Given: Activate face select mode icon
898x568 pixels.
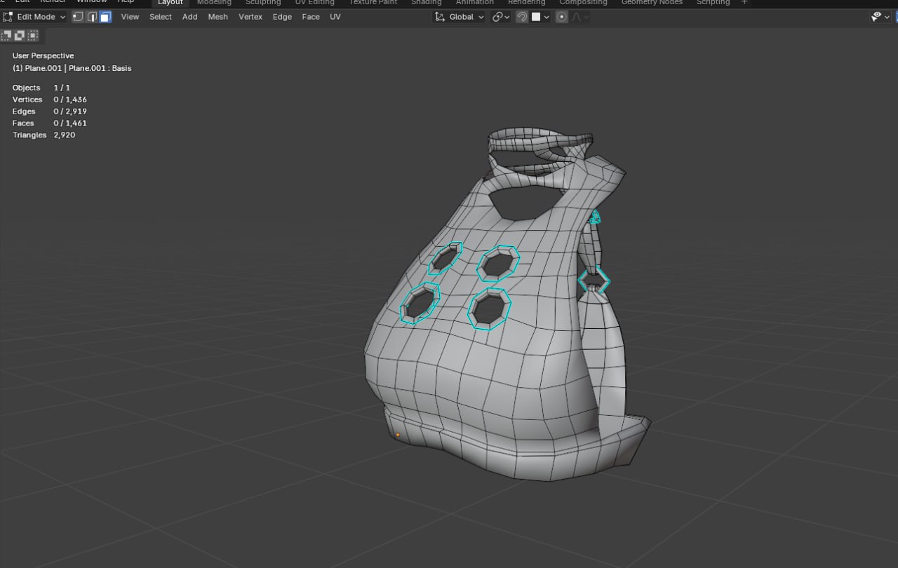Looking at the screenshot, I should (x=105, y=17).
